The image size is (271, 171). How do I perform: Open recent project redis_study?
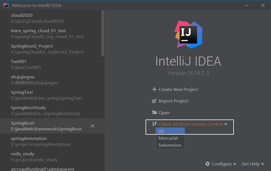(52, 157)
